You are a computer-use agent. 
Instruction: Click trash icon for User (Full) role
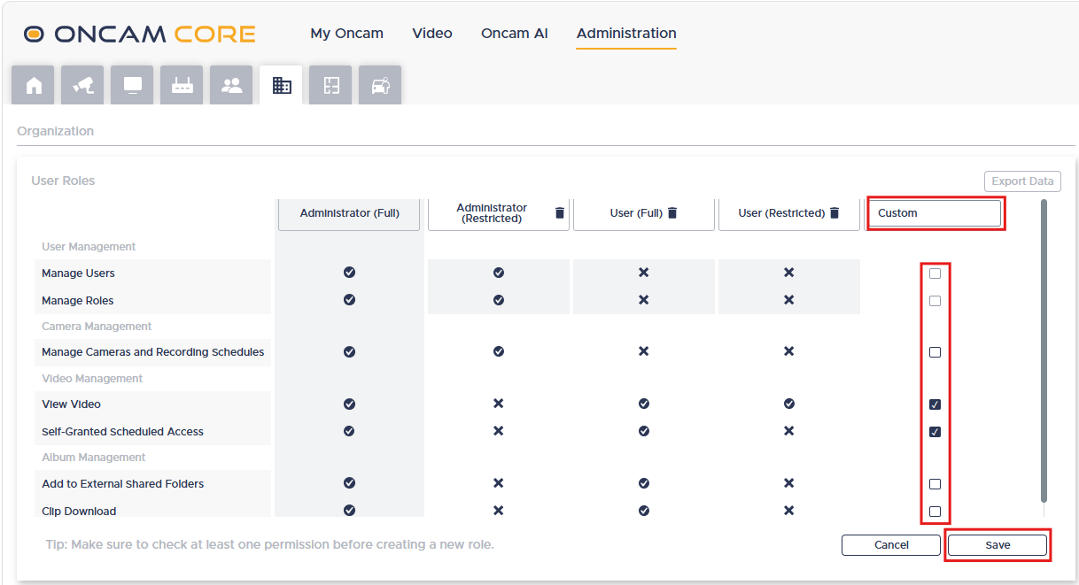(672, 213)
